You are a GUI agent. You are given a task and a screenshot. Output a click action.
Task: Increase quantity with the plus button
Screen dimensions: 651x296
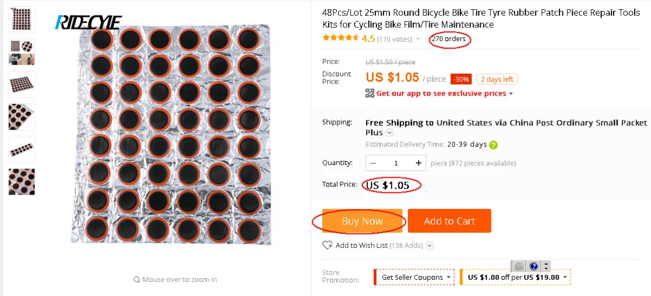(x=418, y=163)
